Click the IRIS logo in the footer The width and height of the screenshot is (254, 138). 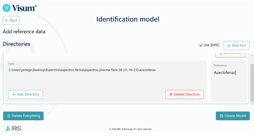point(13,128)
